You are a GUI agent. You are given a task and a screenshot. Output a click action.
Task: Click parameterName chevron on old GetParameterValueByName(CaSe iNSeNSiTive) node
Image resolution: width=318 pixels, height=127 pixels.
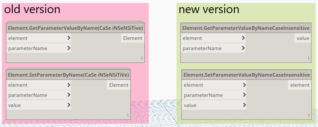69,48
